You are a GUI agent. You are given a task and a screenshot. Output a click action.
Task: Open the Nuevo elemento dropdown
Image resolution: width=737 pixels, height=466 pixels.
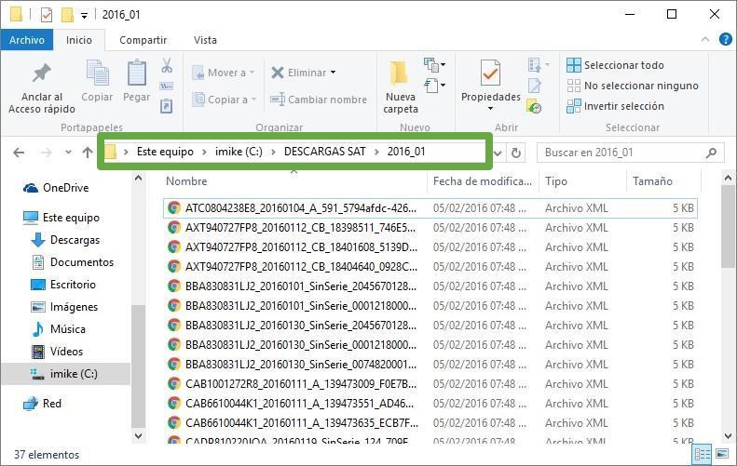[434, 64]
